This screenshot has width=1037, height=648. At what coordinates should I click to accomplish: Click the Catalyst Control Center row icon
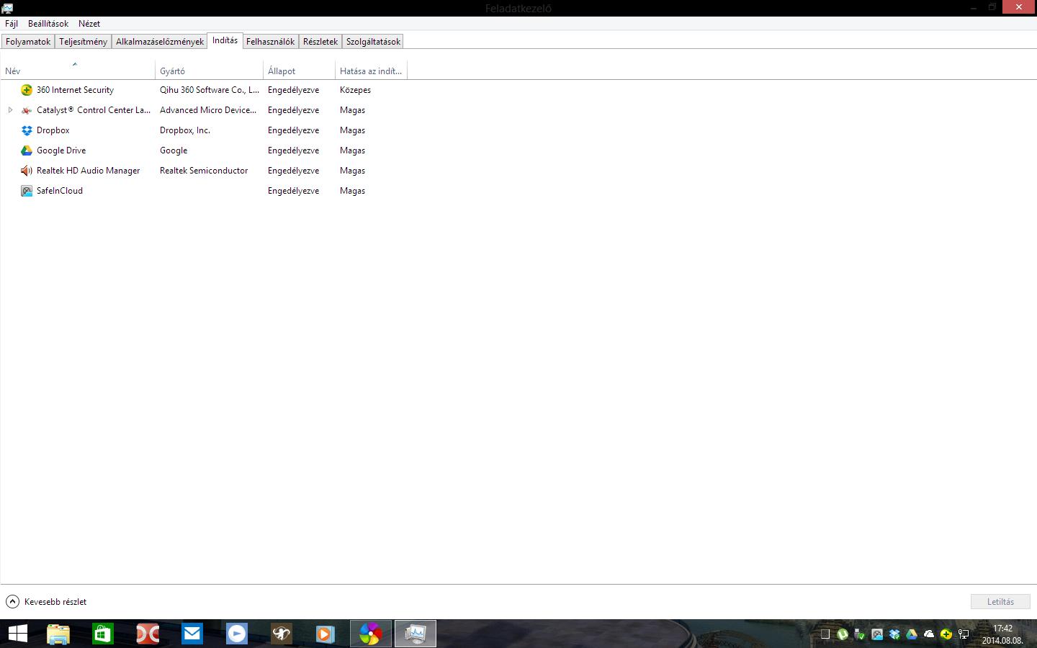[x=27, y=110]
